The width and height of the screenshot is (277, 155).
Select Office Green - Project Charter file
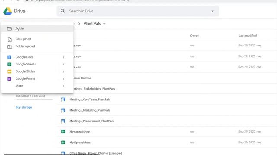click(95, 153)
